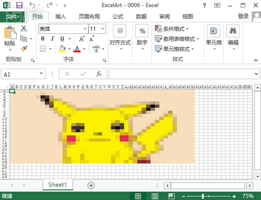Image resolution: width=261 pixels, height=200 pixels.
Task: Toggle Bold formatting
Action: (43, 39)
